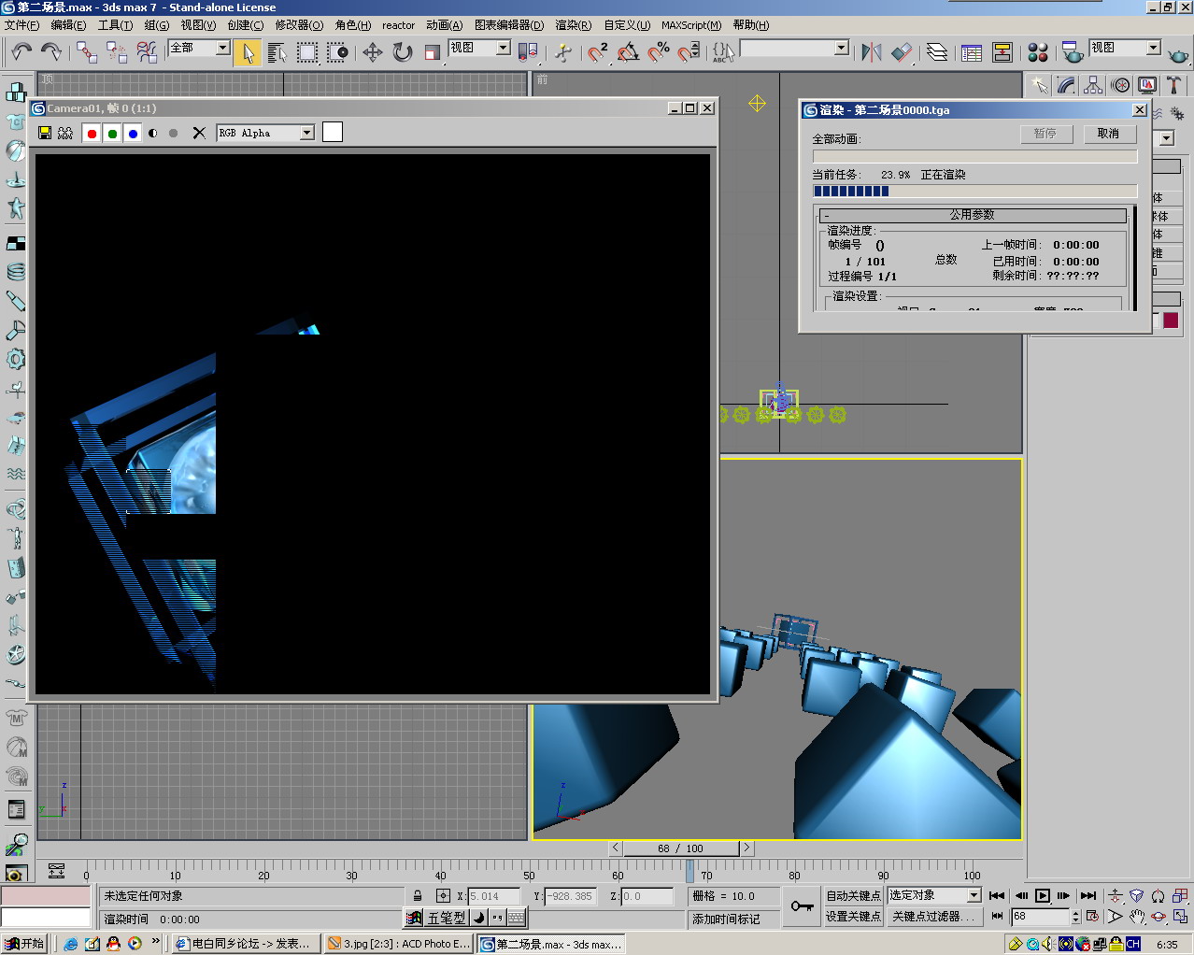This screenshot has height=955, width=1194.
Task: Open the 修改器(O) menu
Action: 299,25
